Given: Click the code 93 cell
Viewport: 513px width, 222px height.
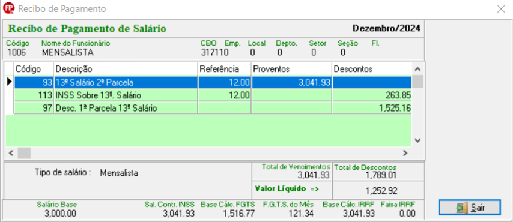Looking at the screenshot, I should point(34,82).
